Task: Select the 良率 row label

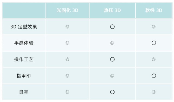Action: 24,92
